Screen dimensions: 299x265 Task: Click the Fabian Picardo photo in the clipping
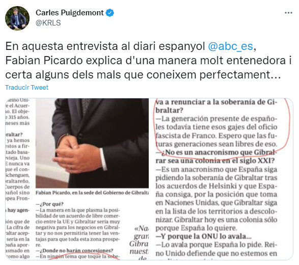pyautogui.click(x=92, y=143)
